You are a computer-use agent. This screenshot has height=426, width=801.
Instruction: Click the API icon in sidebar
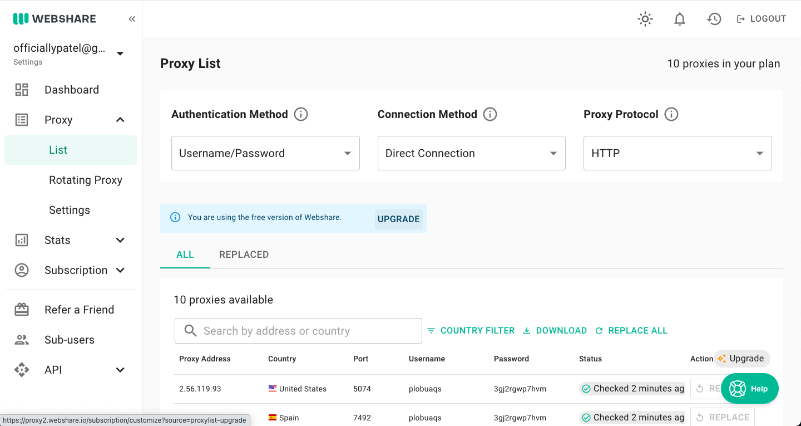(x=22, y=370)
